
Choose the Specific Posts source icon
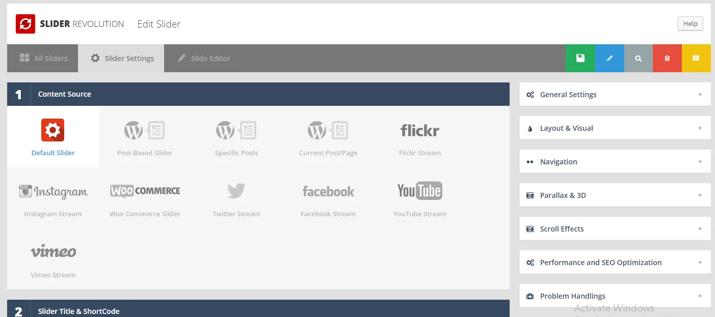pos(236,130)
